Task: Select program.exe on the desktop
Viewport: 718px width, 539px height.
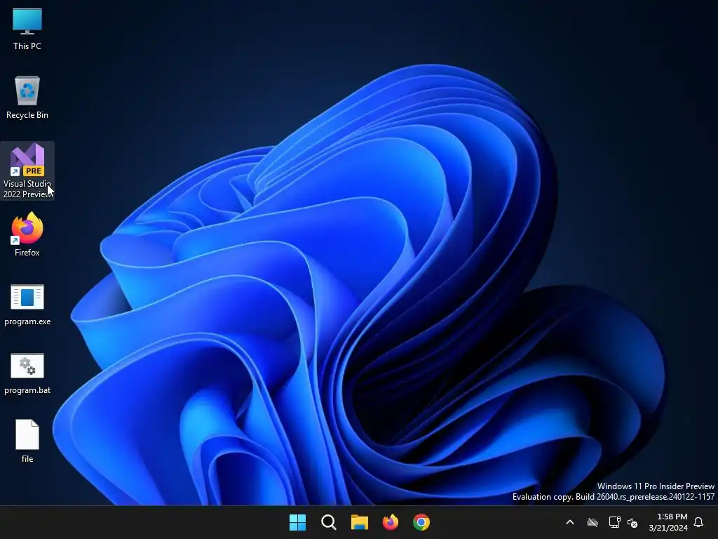Action: point(27,305)
